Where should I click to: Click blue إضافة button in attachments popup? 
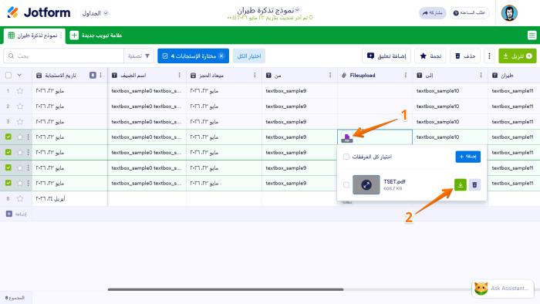click(467, 157)
